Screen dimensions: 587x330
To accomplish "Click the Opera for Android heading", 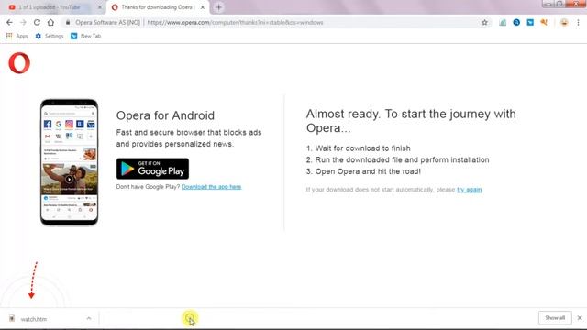I will [x=165, y=115].
